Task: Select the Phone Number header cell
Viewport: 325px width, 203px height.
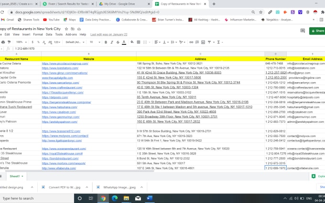Action: tap(275, 59)
